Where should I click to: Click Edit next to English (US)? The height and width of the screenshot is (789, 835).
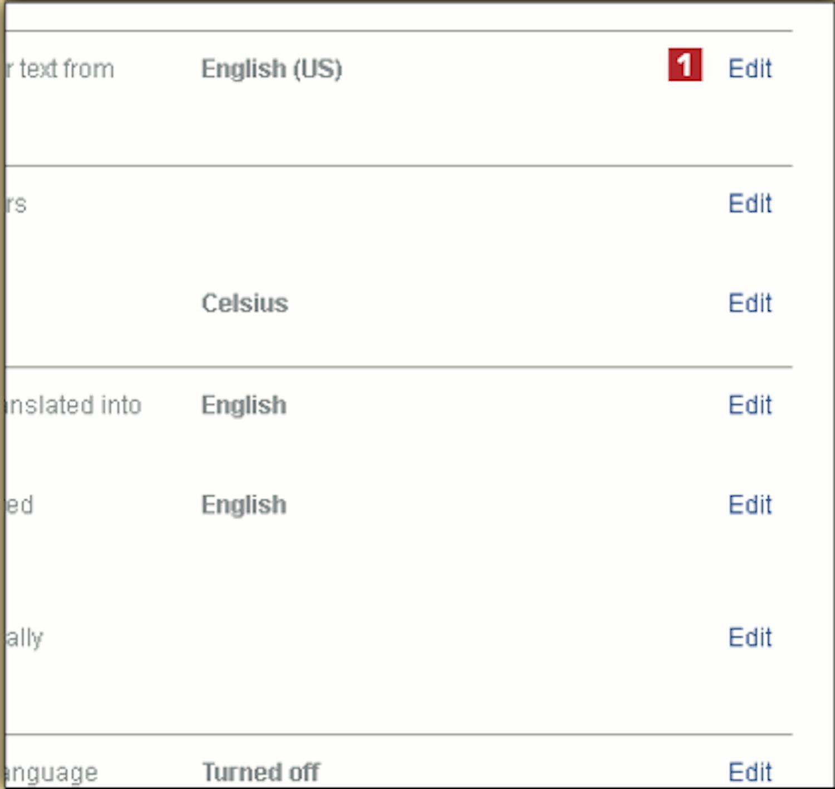[x=750, y=68]
